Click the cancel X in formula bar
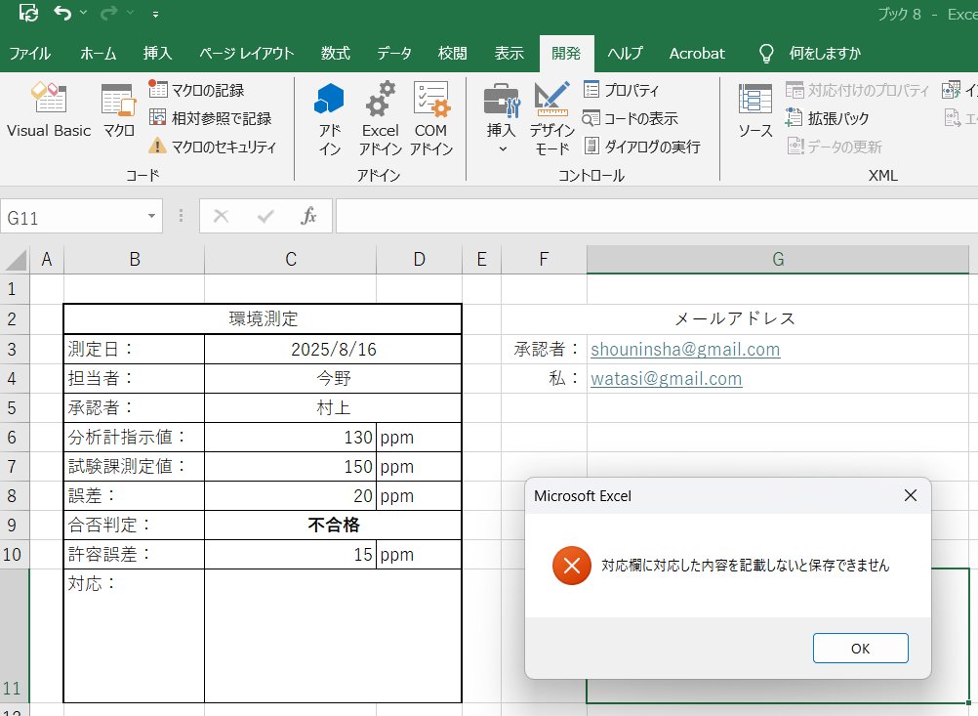The height and width of the screenshot is (716, 978). 221,216
